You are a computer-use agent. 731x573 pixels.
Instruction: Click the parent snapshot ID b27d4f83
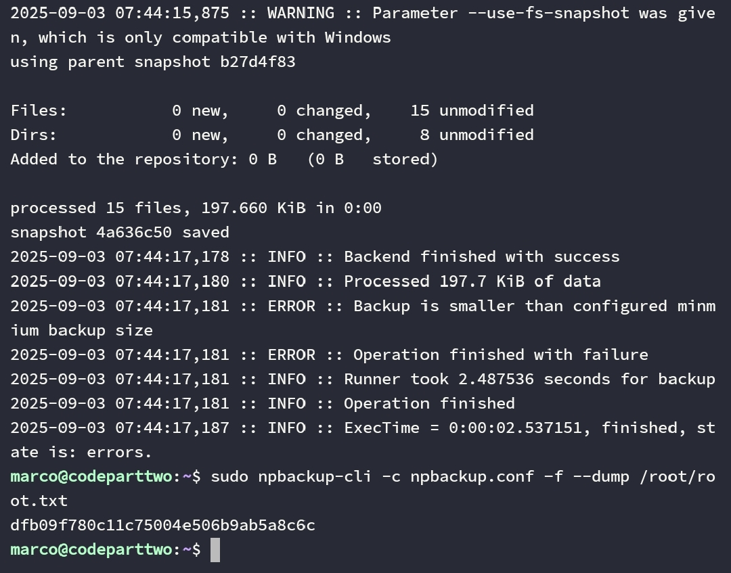click(x=257, y=62)
